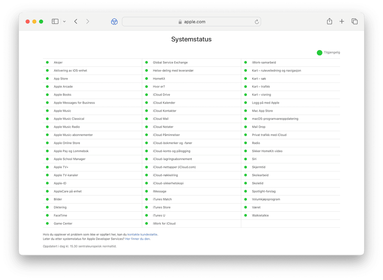Select the 'Apple Music Classical' text
The image size is (383, 280).
pos(69,119)
